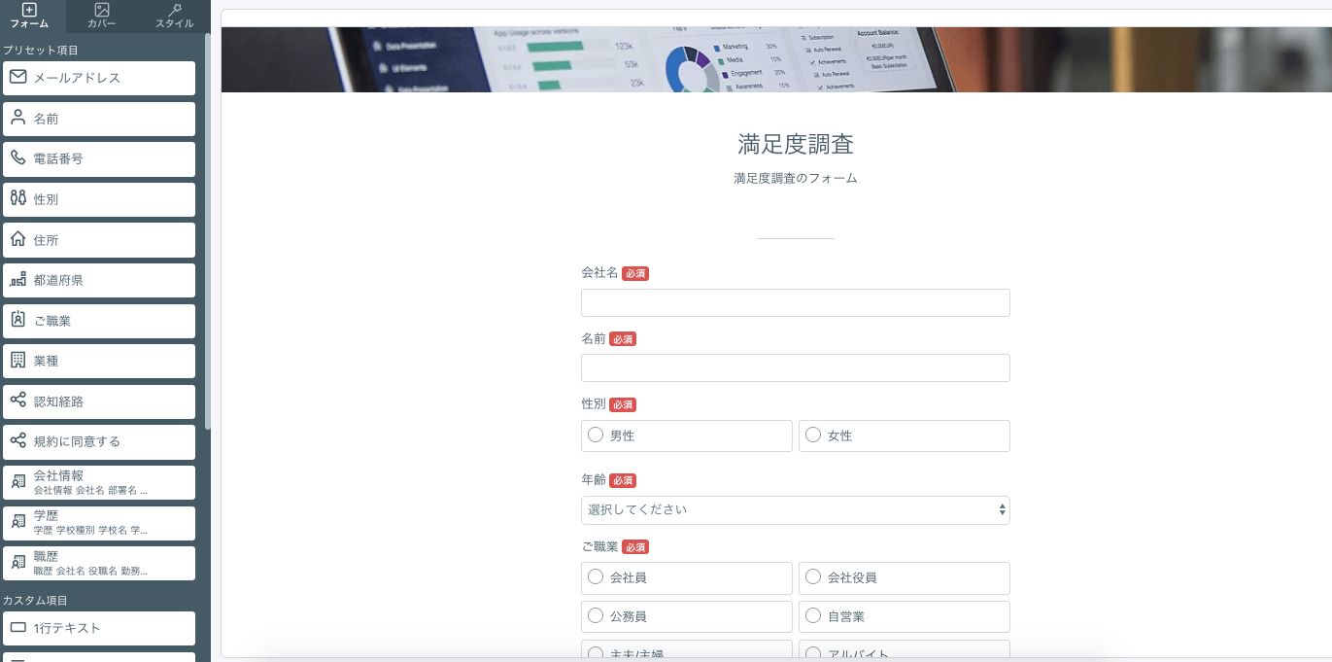The width and height of the screenshot is (1332, 662).
Task: Choose 会社員 under ご職業
Action: (595, 577)
